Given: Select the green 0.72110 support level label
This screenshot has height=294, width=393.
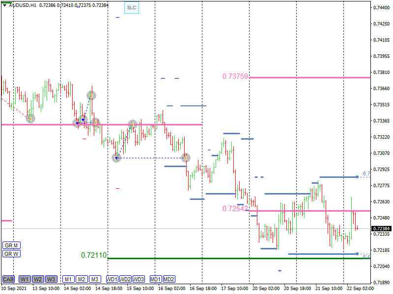Looking at the screenshot, I should coord(94,255).
